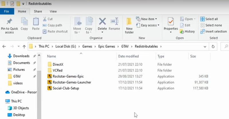Click This PC in address bar

44,46
